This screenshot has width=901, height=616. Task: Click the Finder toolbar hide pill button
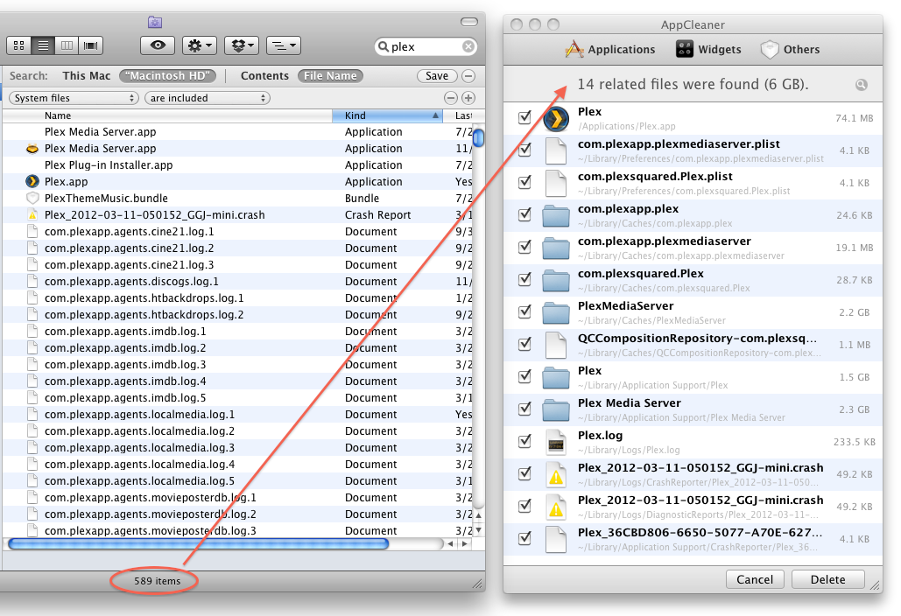(x=469, y=22)
